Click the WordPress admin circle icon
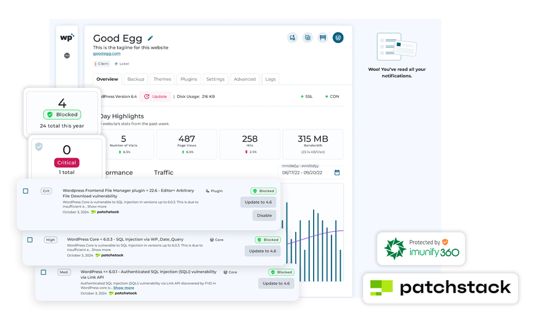The height and width of the screenshot is (316, 538). [x=338, y=38]
